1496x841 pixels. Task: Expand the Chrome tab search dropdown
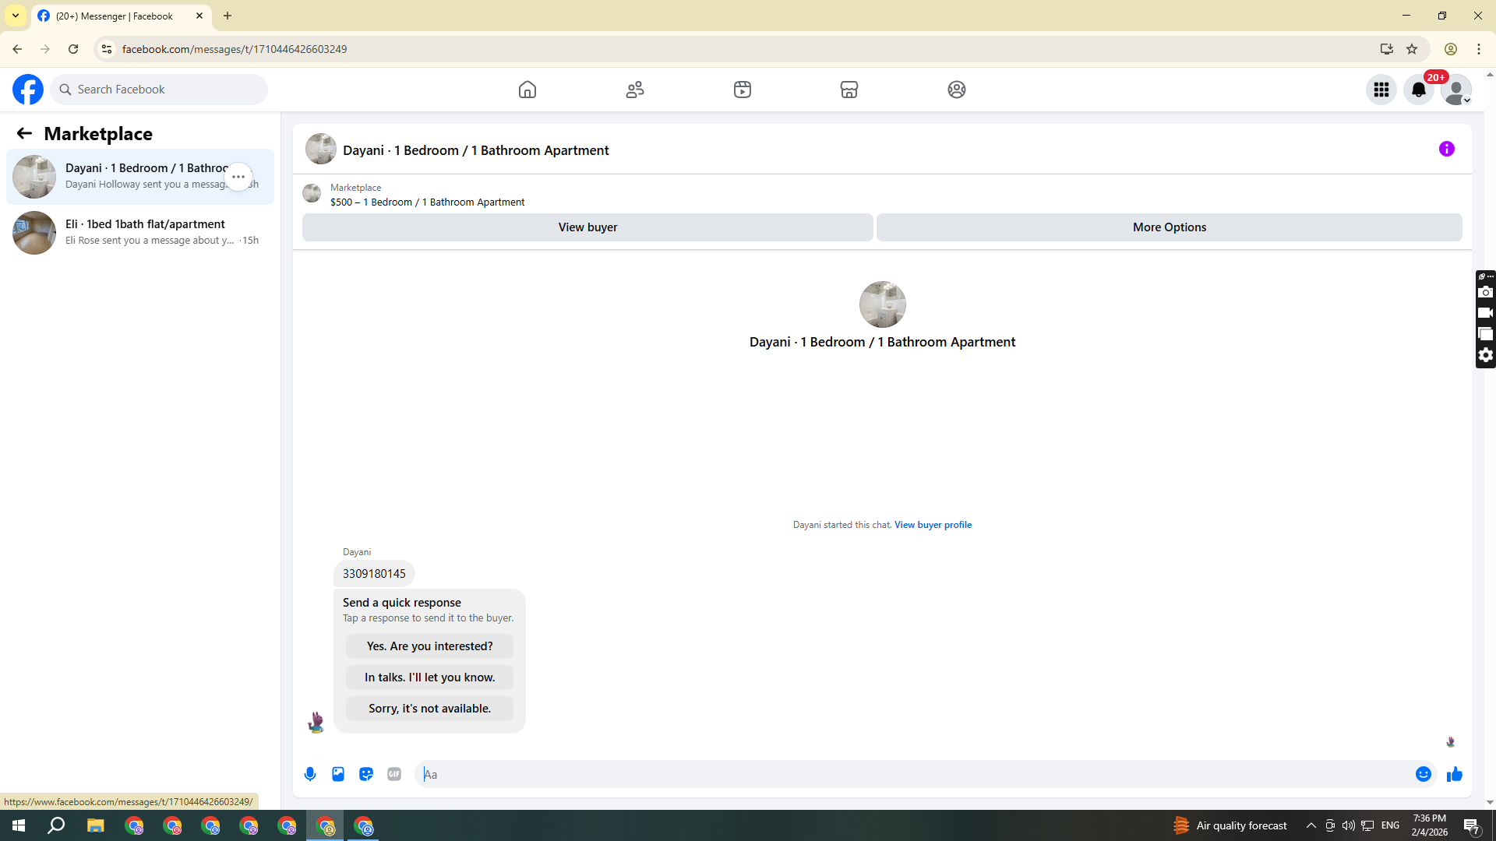coord(16,16)
